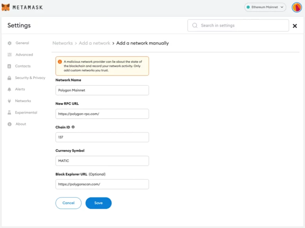Click the Security & Privacy lock icon
This screenshot has height=228, width=305.
click(x=10, y=78)
